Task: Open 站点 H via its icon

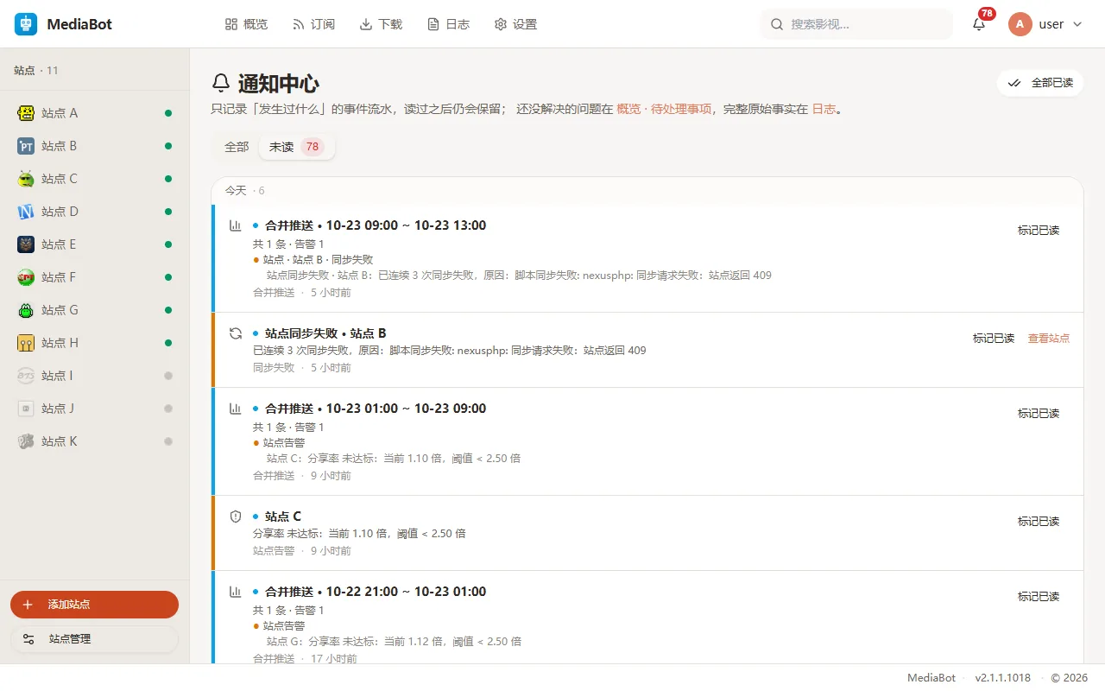Action: (x=26, y=343)
